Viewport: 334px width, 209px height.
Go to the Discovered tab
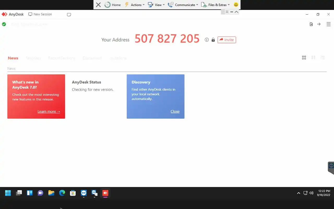click(92, 58)
